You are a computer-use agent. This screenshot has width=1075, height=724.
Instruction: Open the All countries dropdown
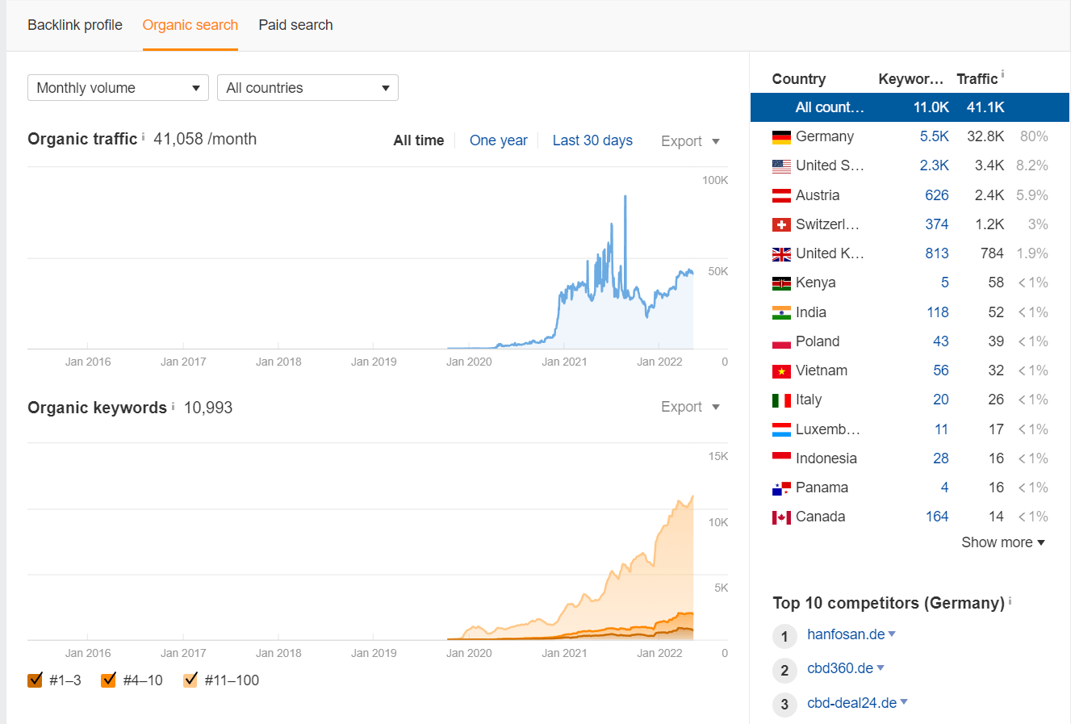[307, 88]
